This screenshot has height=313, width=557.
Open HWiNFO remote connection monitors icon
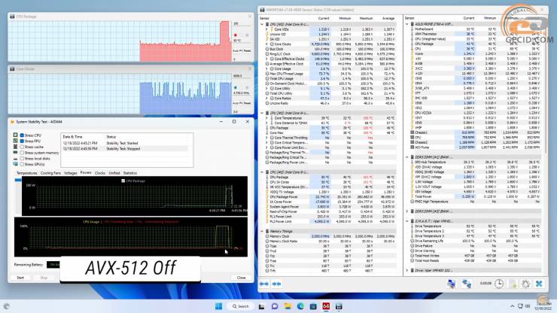452,284
